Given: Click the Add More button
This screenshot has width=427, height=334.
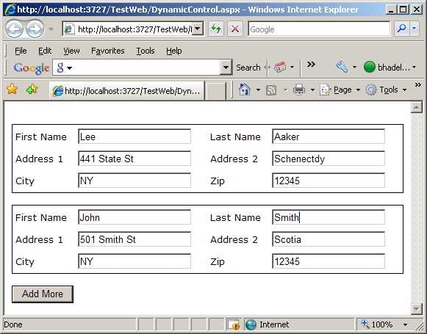Looking at the screenshot, I should (x=43, y=294).
